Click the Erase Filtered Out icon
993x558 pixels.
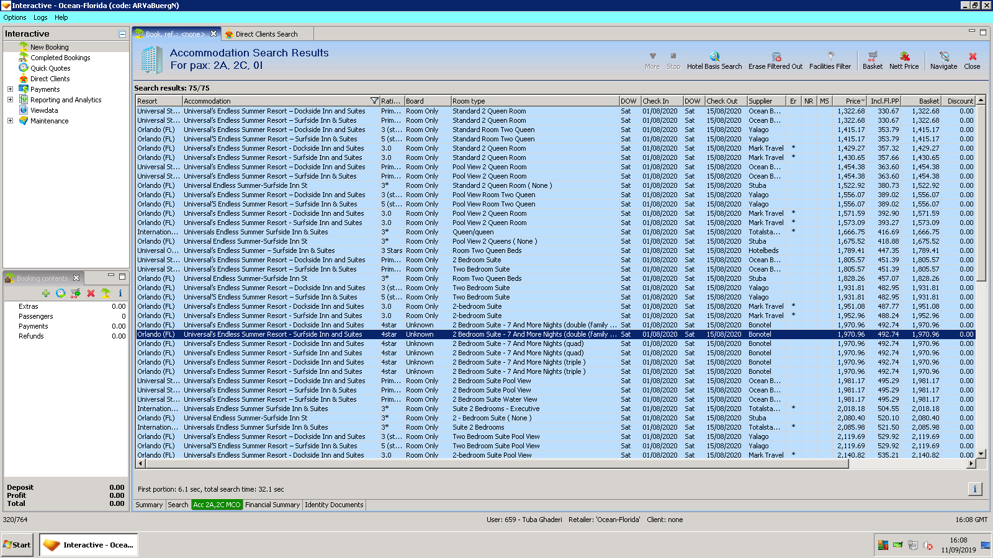pyautogui.click(x=775, y=57)
